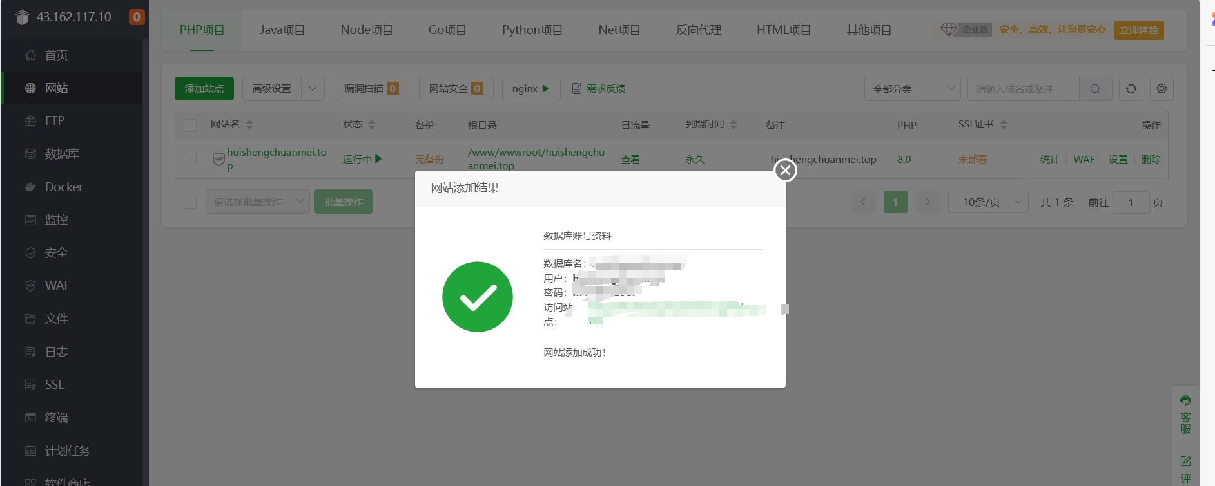The width and height of the screenshot is (1215, 486).
Task: Close the 网站添加结果 dialog
Action: (785, 171)
